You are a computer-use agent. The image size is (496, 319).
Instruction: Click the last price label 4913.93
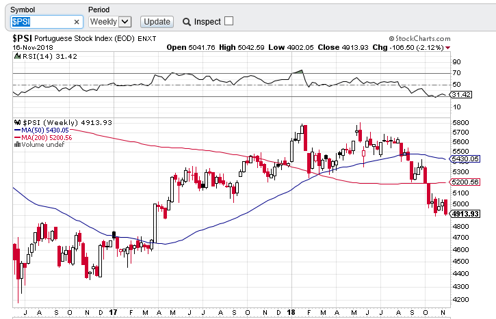pos(465,214)
